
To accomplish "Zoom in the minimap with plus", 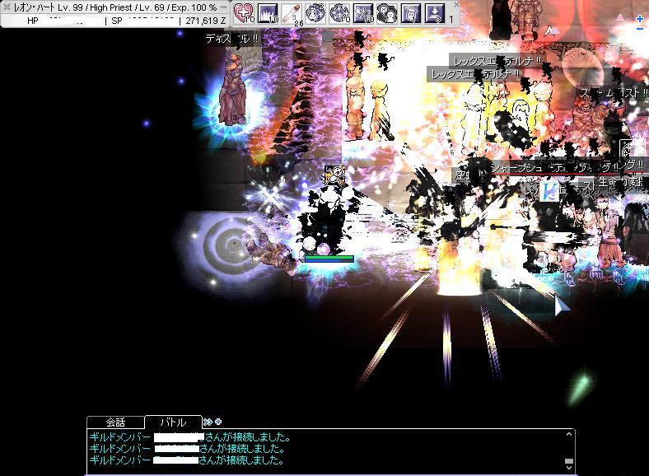I will pos(640,19).
